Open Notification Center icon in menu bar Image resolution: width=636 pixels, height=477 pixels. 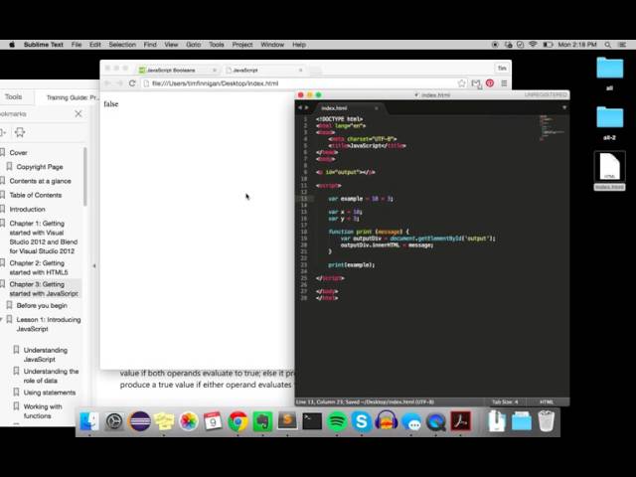coord(621,45)
